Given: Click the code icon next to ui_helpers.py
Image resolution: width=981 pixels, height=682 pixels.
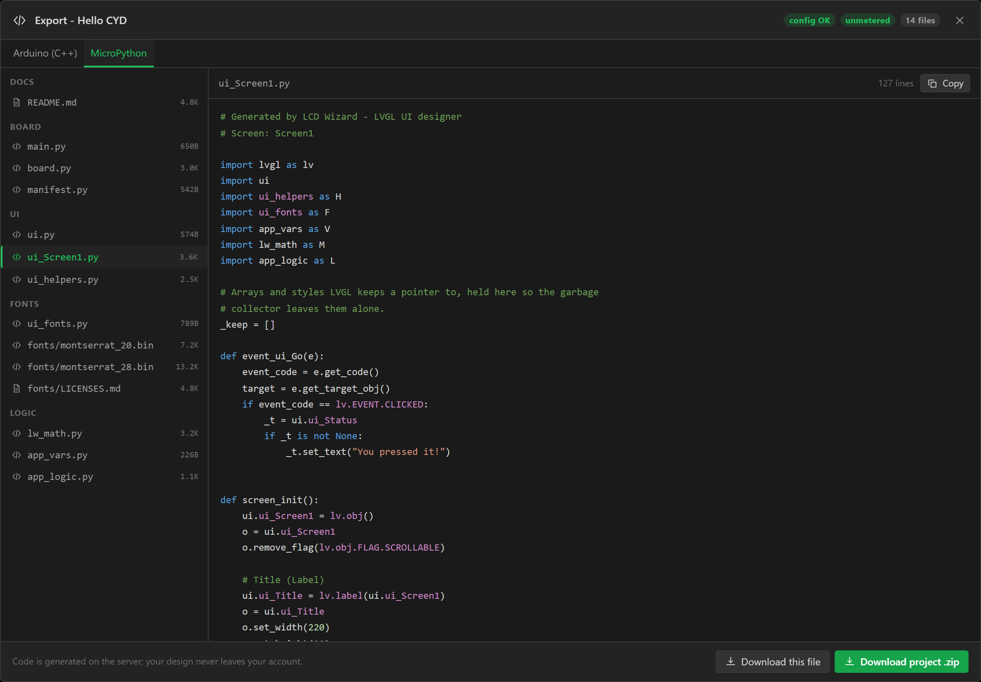Looking at the screenshot, I should point(17,279).
